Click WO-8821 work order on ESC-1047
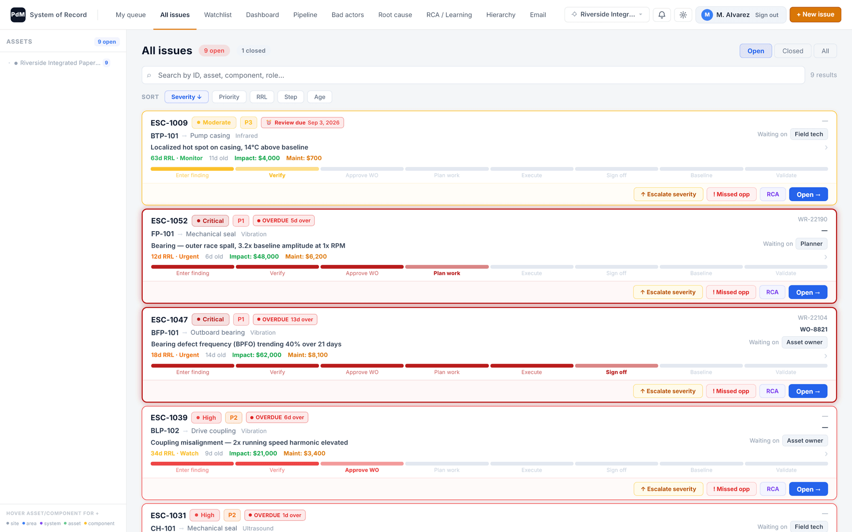This screenshot has width=852, height=532. [813, 330]
